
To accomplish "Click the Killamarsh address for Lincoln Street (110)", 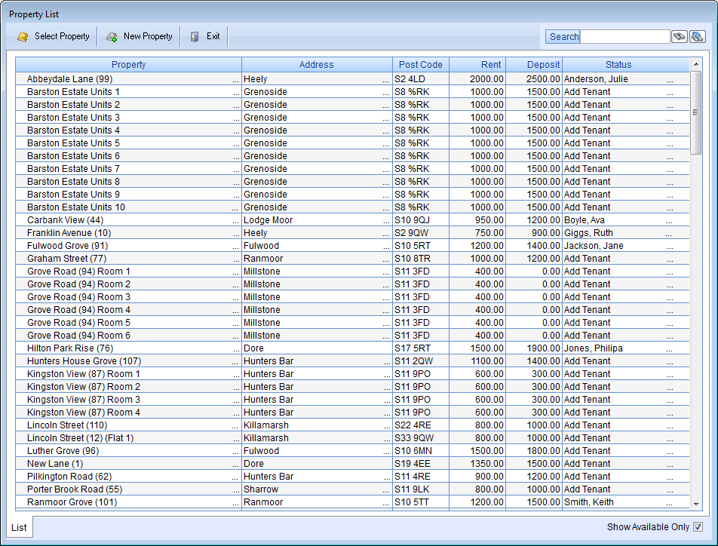I will (x=266, y=425).
